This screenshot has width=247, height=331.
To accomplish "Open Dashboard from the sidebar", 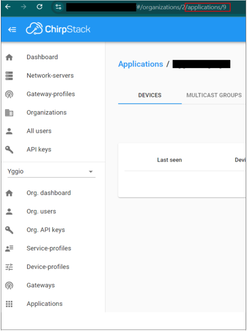I will (42, 57).
